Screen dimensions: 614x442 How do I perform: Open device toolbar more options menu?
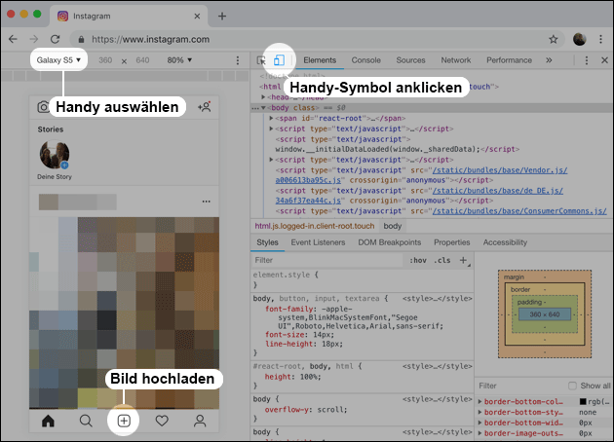point(237,60)
